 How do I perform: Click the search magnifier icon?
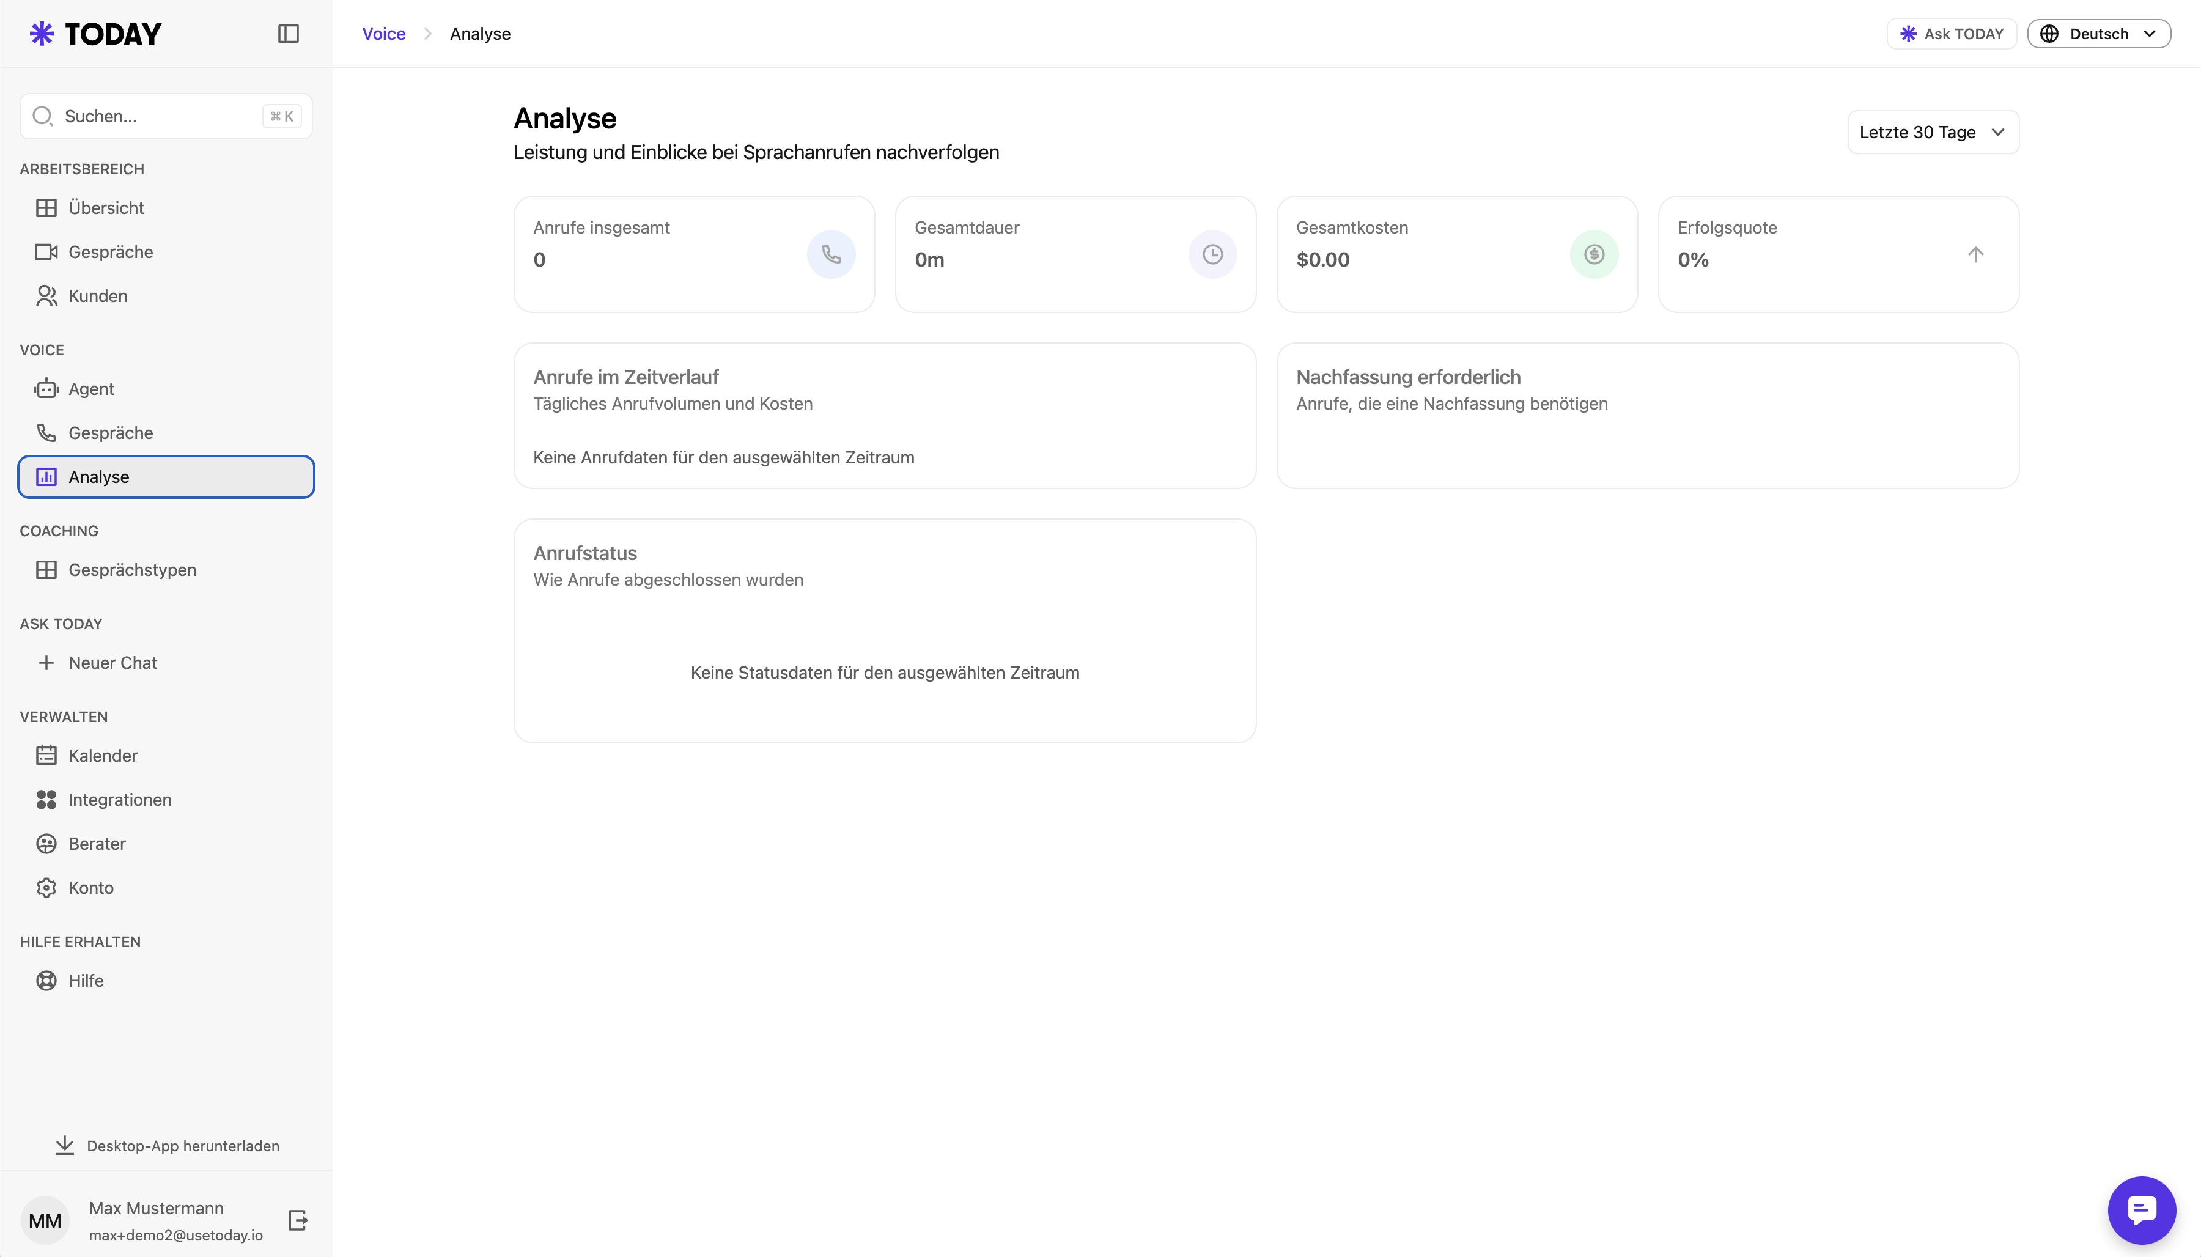click(x=42, y=116)
